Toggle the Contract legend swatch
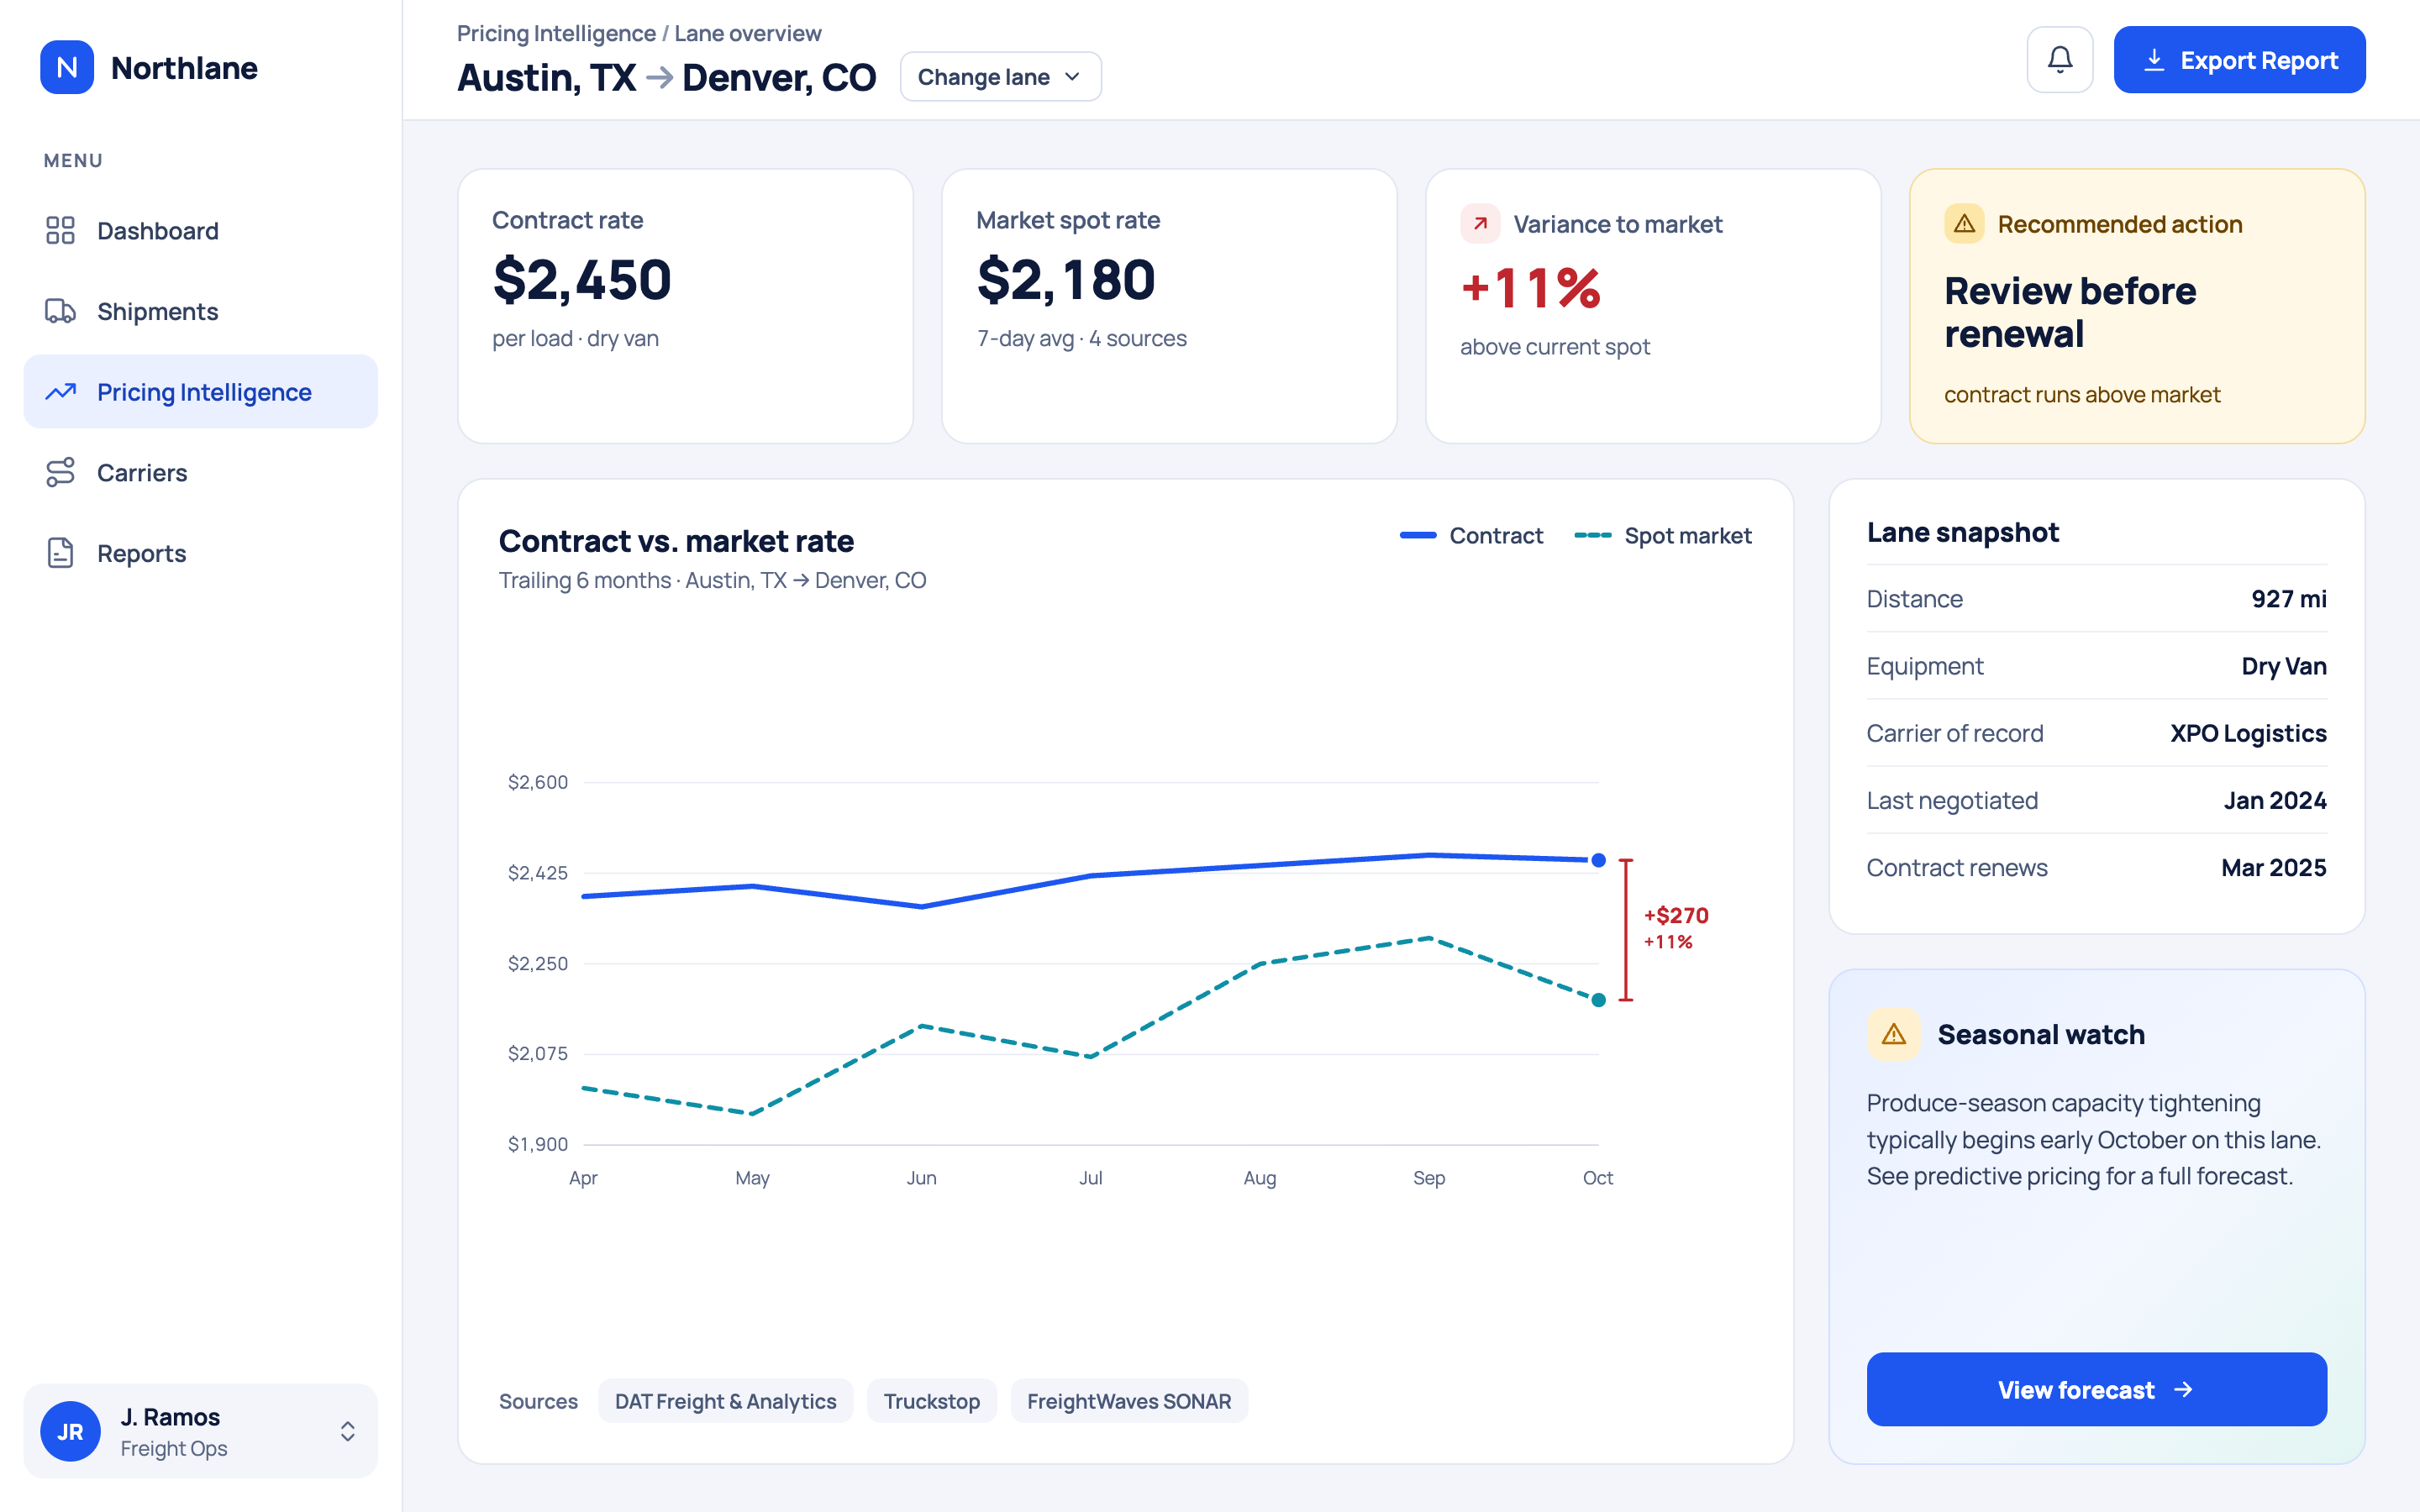Image resolution: width=2420 pixels, height=1512 pixels. (1418, 536)
